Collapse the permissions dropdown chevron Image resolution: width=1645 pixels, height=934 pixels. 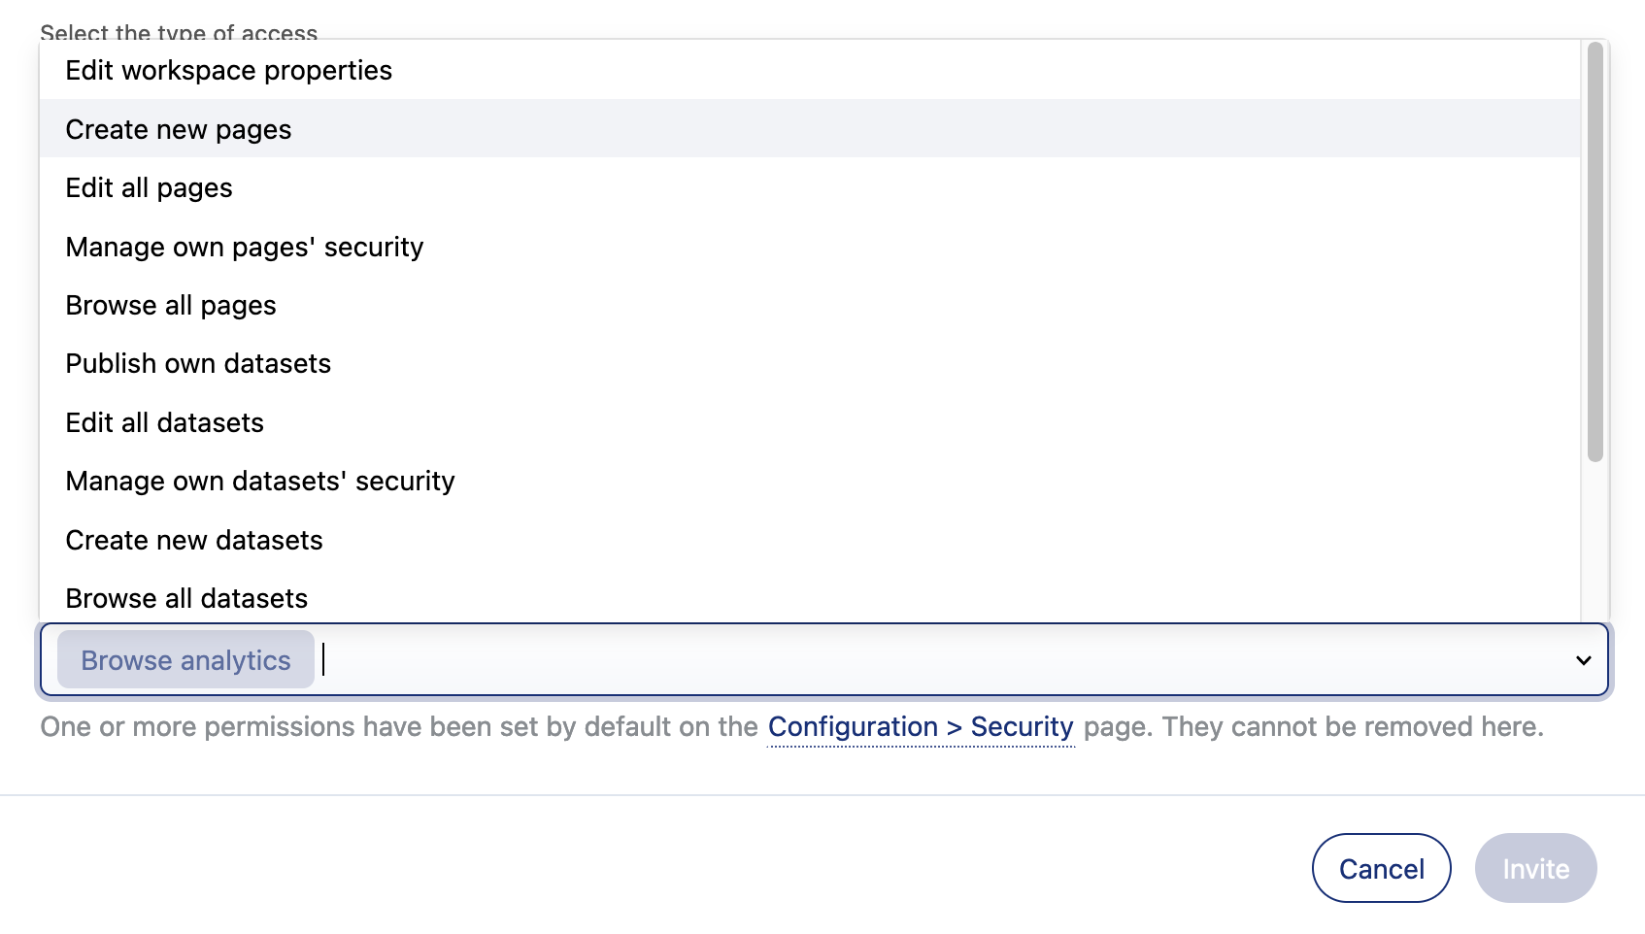pos(1583,660)
